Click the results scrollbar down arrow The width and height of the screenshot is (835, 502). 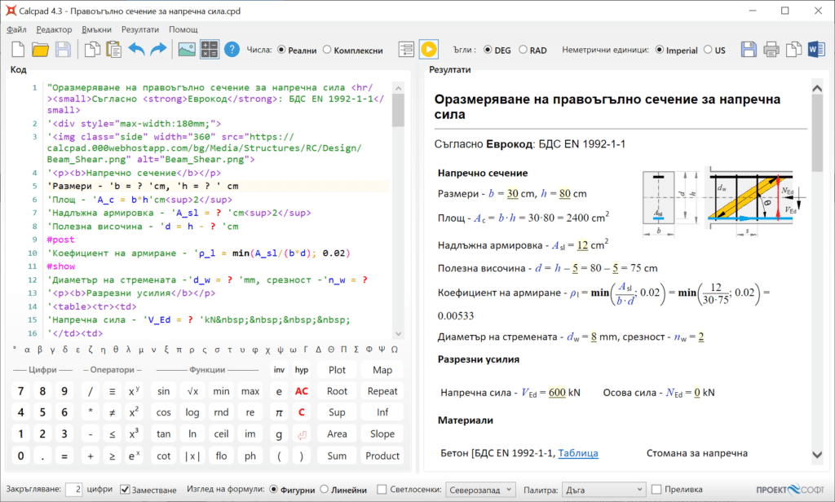coord(817,456)
